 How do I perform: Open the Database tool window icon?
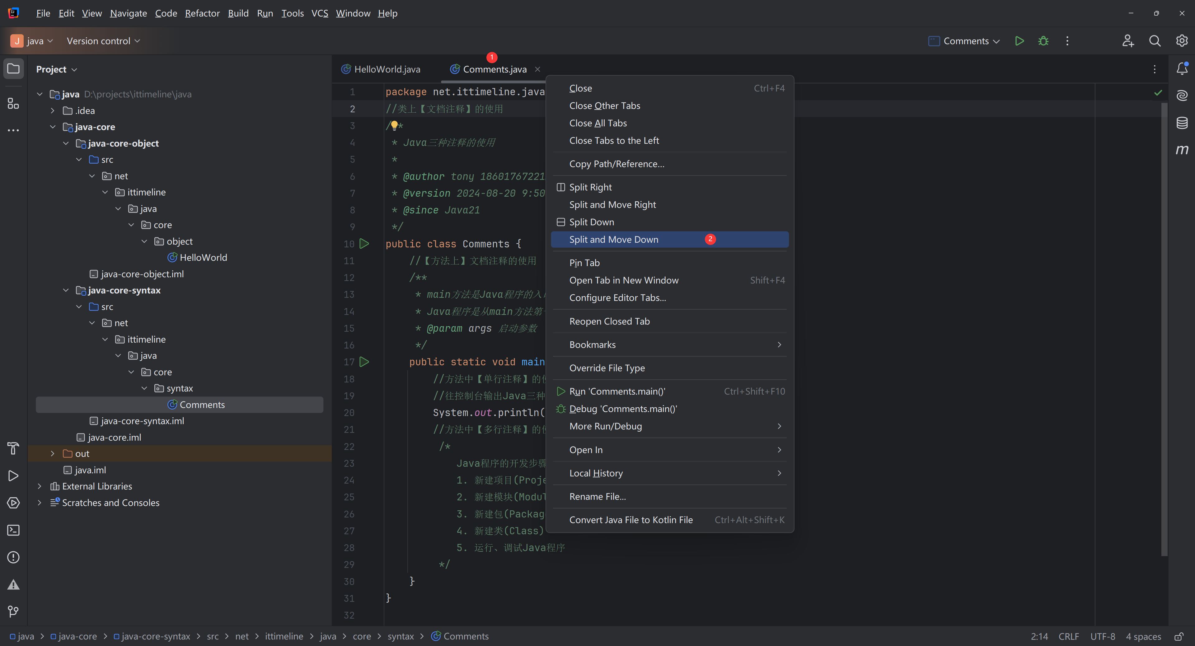point(1182,123)
